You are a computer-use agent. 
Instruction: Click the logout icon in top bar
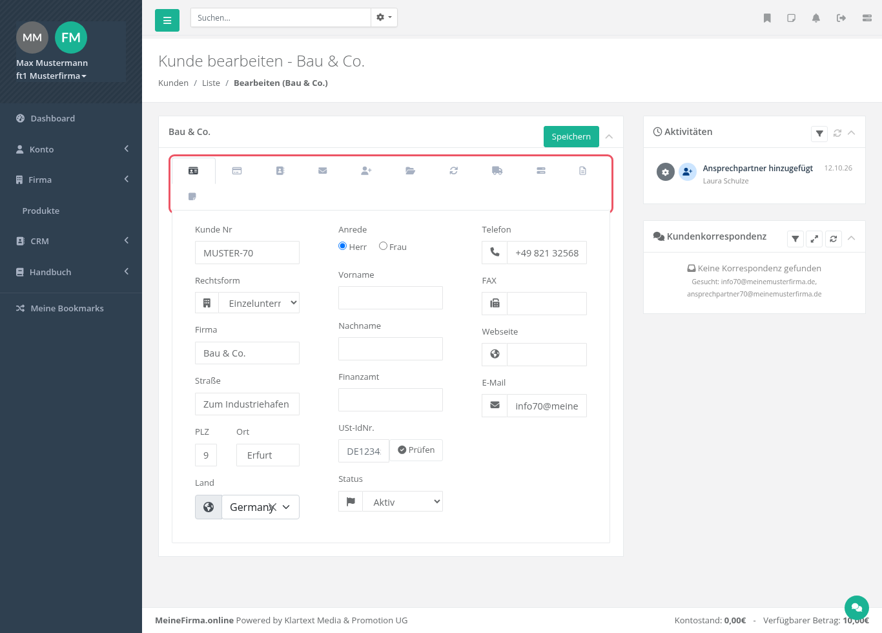point(841,18)
